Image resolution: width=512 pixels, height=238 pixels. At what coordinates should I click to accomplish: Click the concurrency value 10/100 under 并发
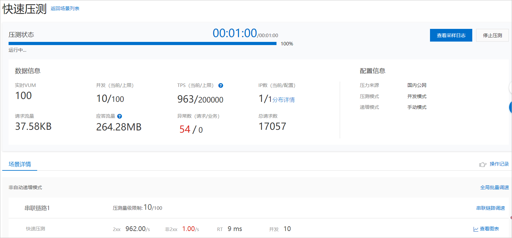pos(110,99)
